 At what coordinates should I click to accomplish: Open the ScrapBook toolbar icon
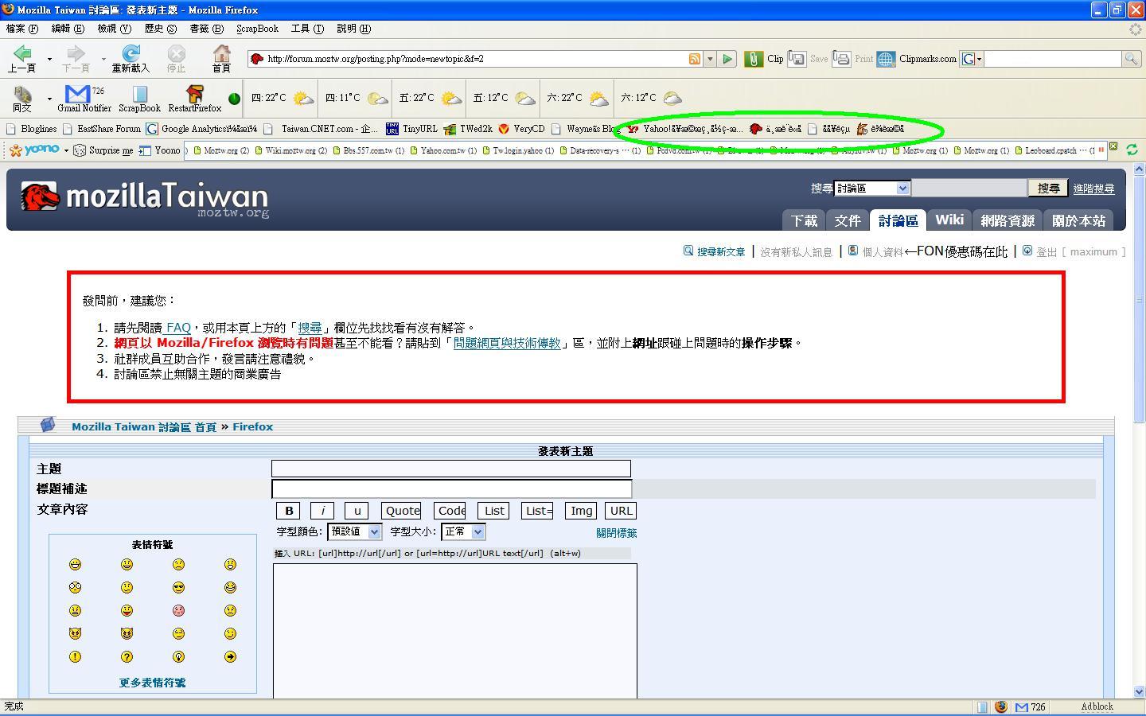click(x=139, y=94)
